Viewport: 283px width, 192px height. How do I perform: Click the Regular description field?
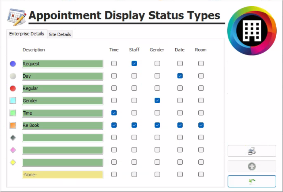tap(63, 88)
